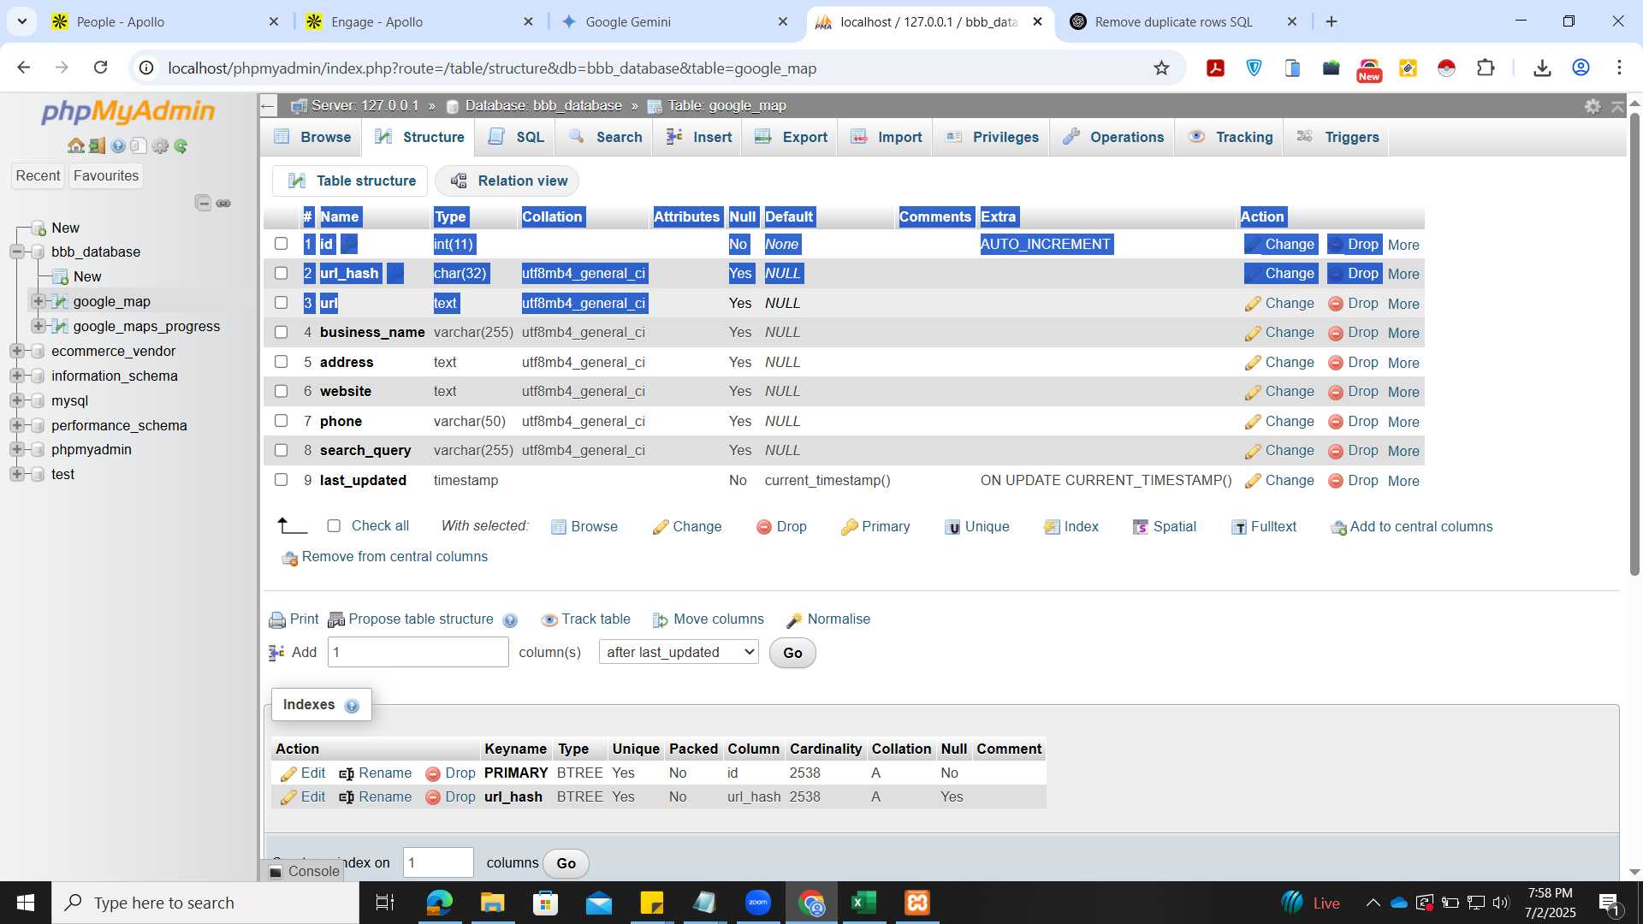Collapse all tree nodes icon in sidebar
Viewport: 1643px width, 924px height.
(x=203, y=203)
